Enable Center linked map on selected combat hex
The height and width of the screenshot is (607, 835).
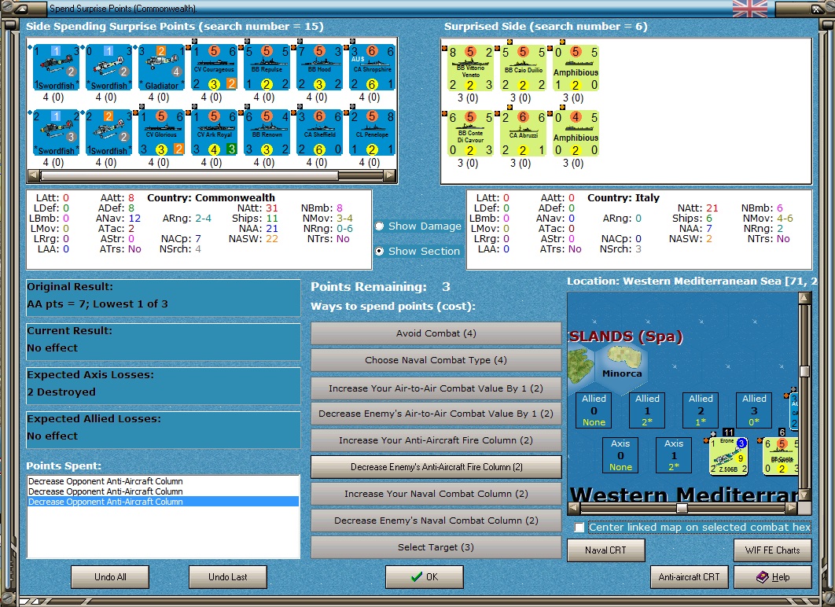(x=579, y=527)
